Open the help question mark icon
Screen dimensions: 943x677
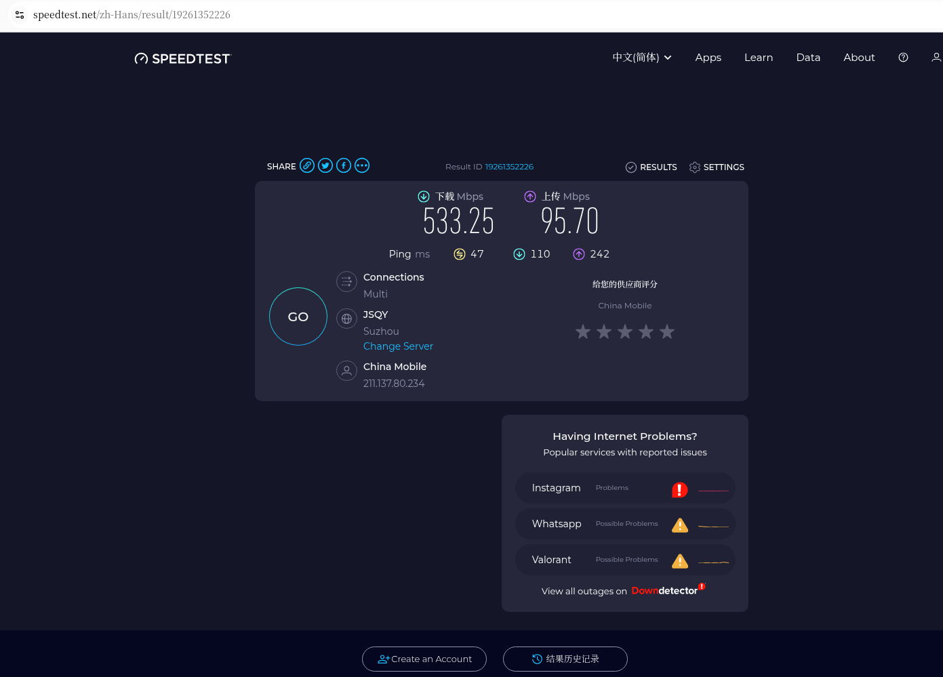click(x=903, y=58)
